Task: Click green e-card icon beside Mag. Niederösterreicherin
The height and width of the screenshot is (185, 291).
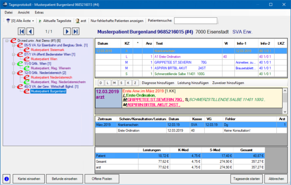Action: pyautogui.click(x=27, y=82)
